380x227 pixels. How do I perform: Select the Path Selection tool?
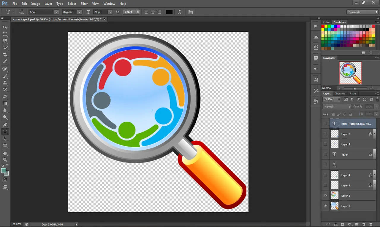coord(5,138)
